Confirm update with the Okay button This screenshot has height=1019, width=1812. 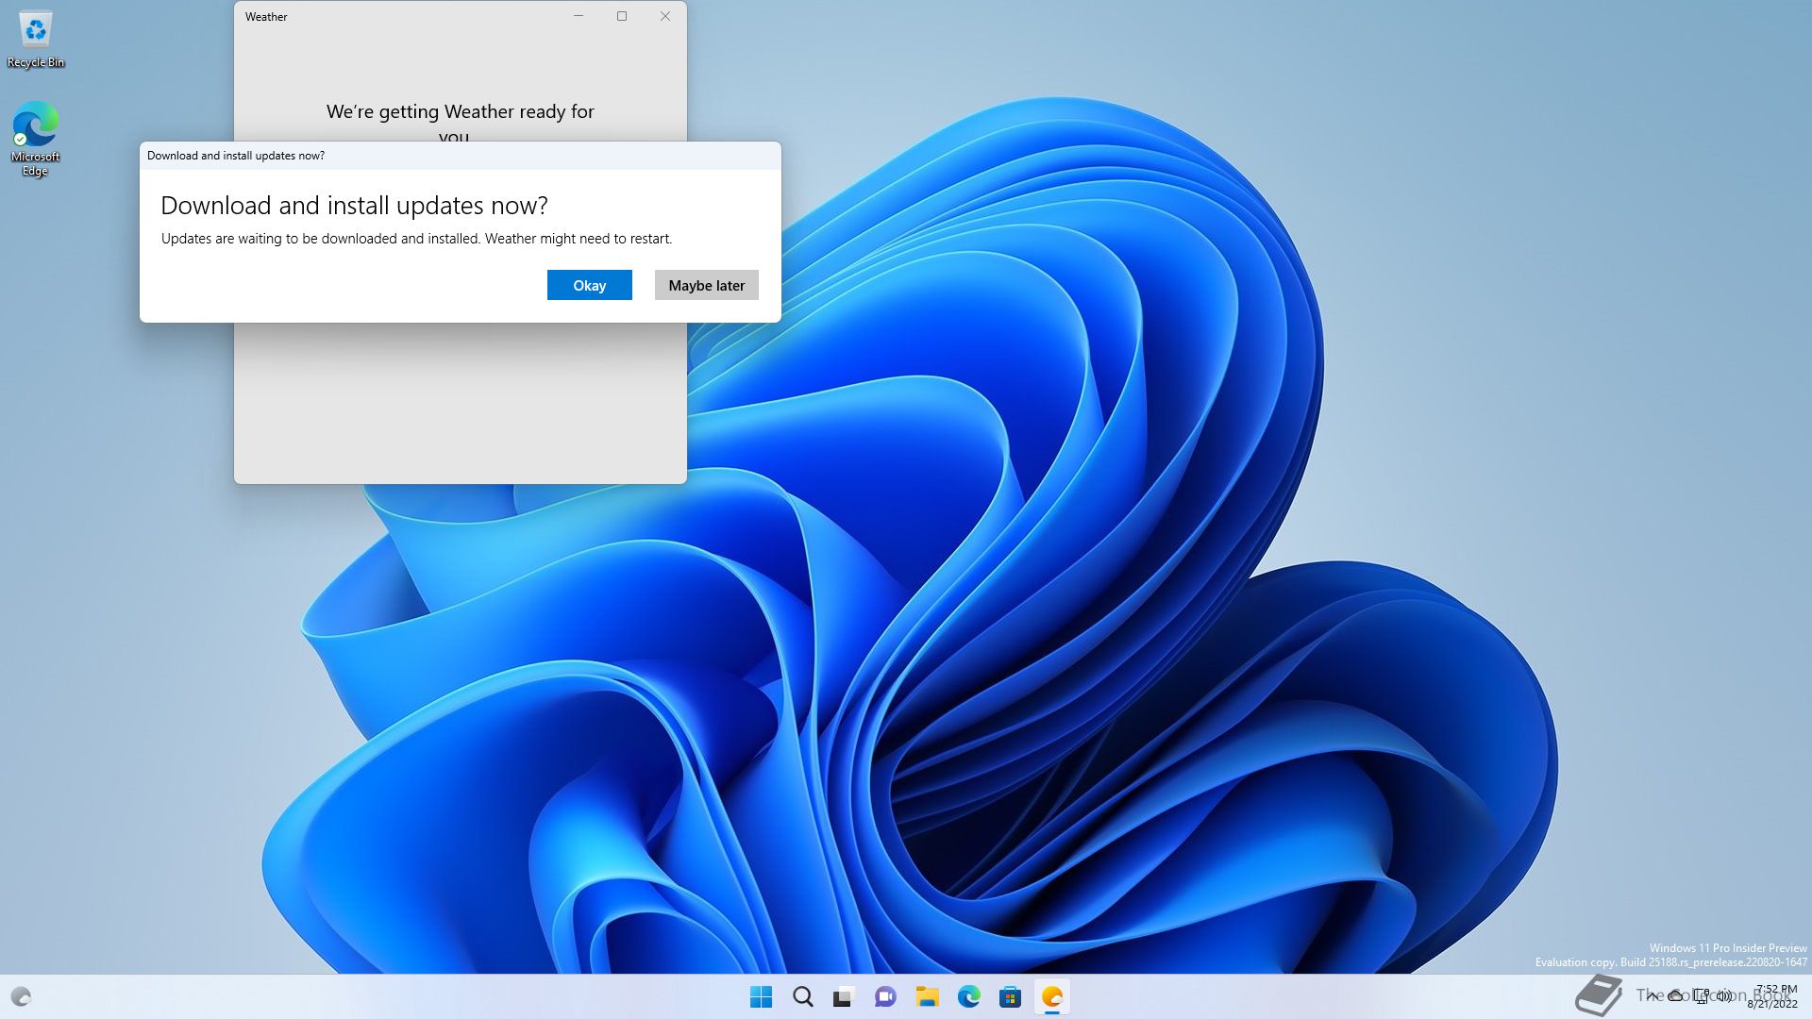(589, 285)
